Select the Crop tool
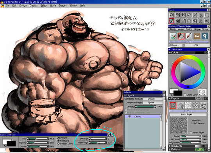This screenshot has width=211, height=153. 183,15
